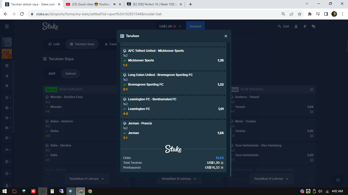Click the address bar URL
The image size is (348, 195).
99,14
